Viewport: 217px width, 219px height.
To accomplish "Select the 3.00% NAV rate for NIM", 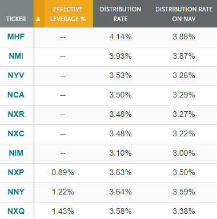I will [184, 153].
